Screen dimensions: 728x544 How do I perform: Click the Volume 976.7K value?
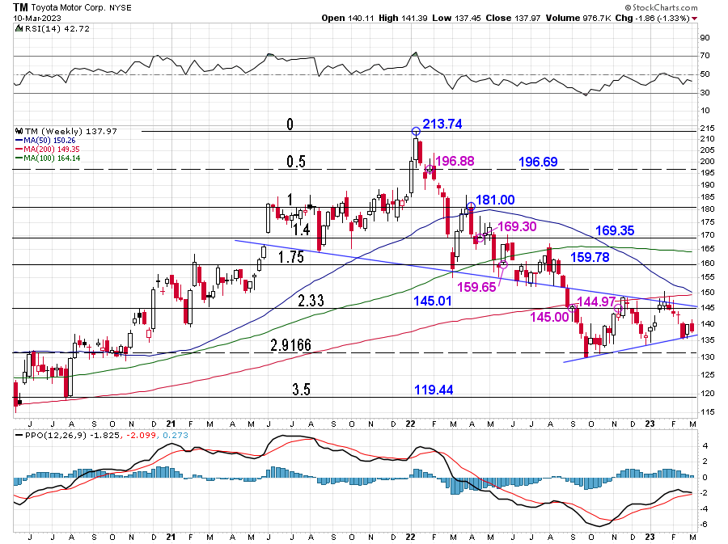(x=578, y=18)
